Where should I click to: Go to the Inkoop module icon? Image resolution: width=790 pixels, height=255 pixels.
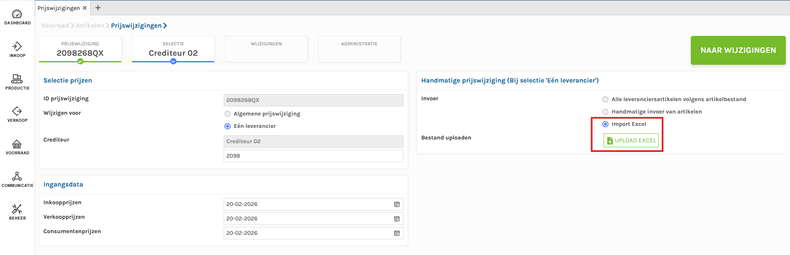pos(17,46)
